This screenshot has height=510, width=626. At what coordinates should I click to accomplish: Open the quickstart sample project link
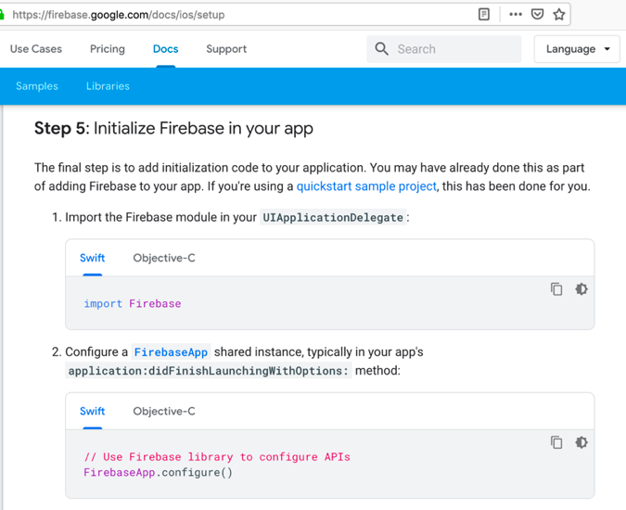click(x=366, y=186)
